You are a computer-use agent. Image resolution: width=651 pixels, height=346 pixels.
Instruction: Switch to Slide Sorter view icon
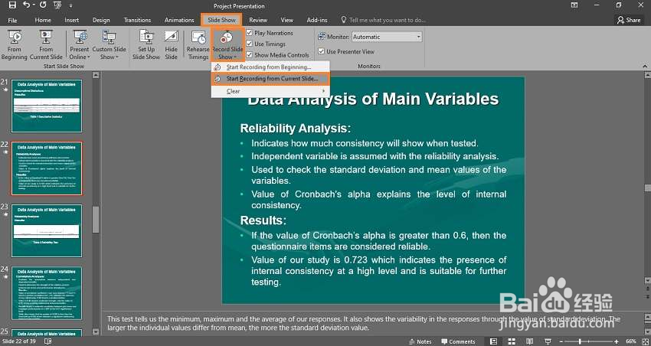(512, 341)
